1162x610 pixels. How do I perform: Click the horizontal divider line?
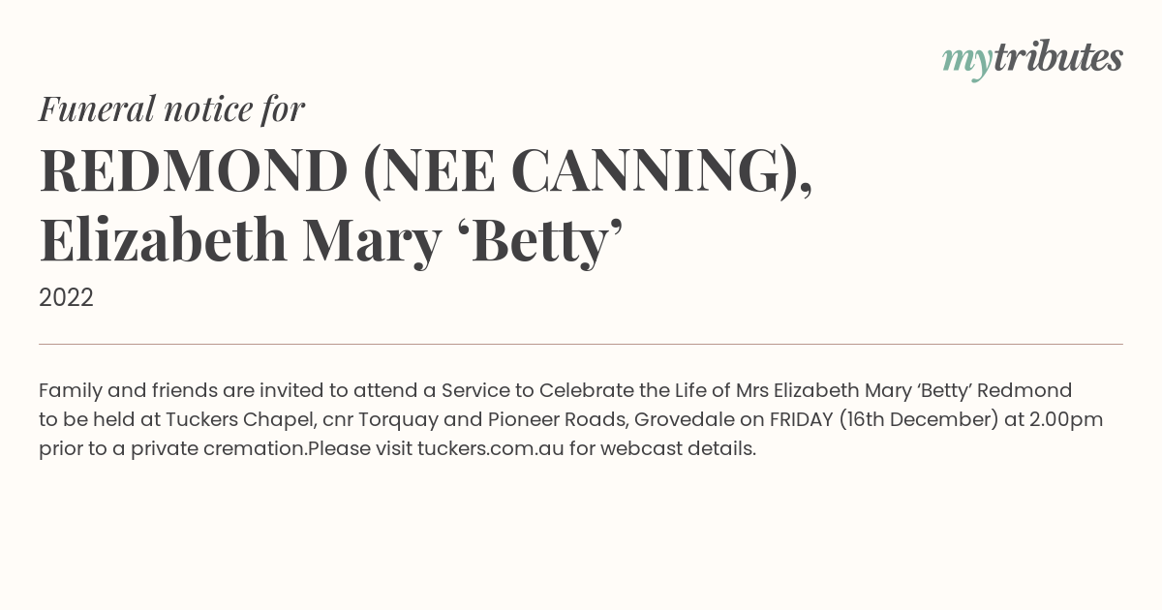tap(581, 344)
